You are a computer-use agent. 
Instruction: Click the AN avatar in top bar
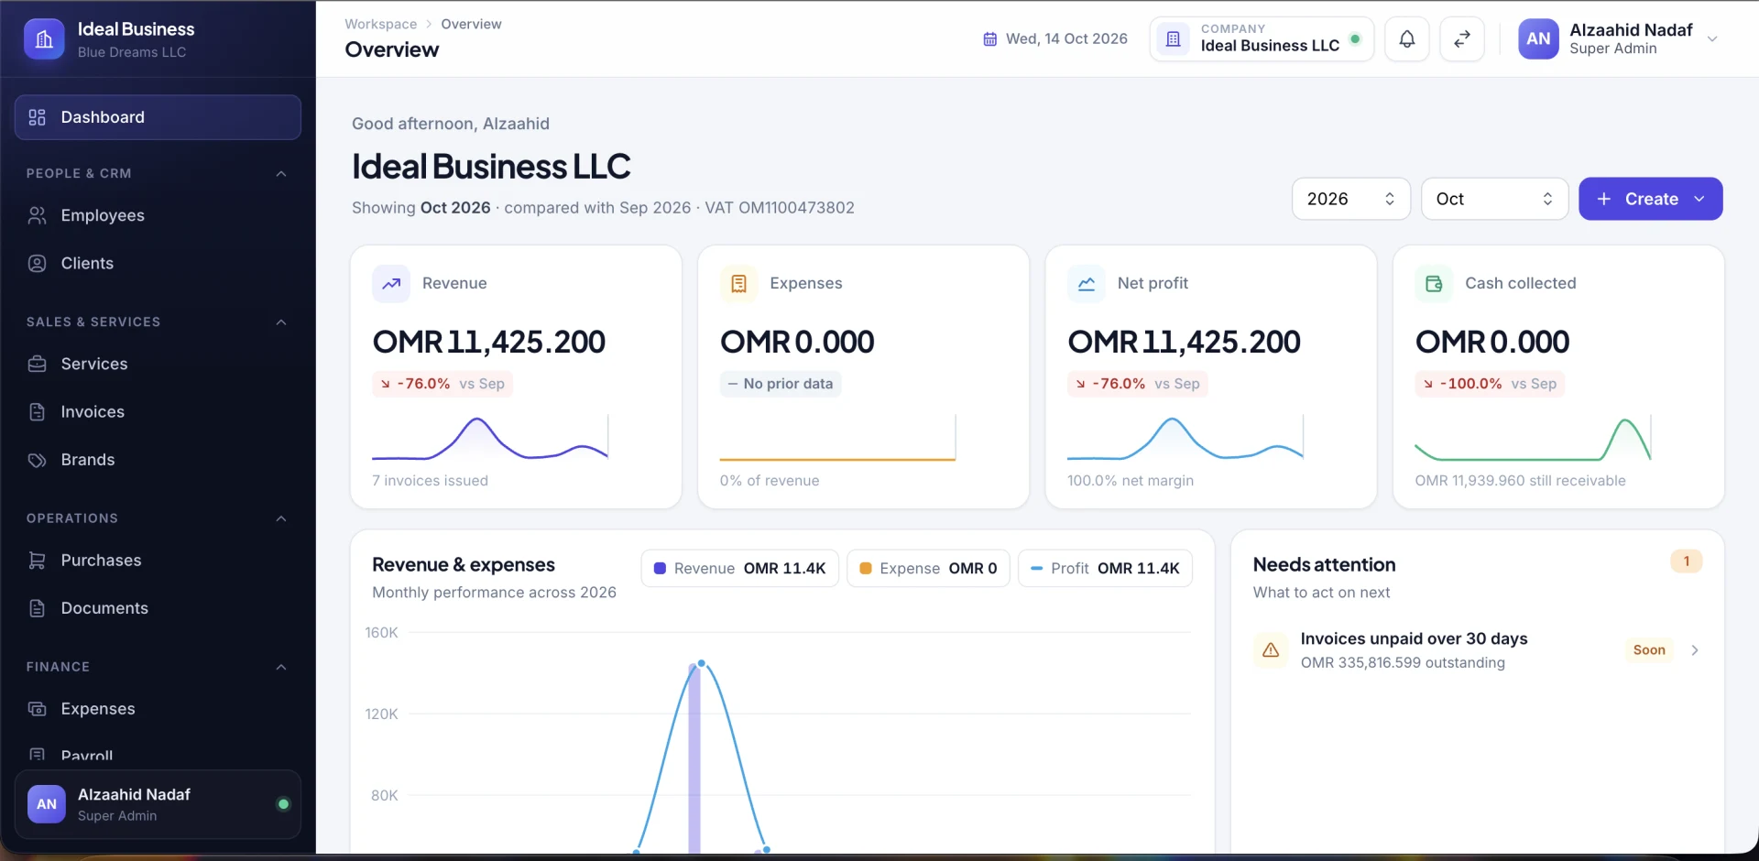(x=1538, y=39)
